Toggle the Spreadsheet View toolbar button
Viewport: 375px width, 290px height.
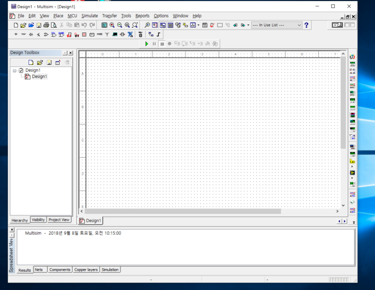[170, 25]
